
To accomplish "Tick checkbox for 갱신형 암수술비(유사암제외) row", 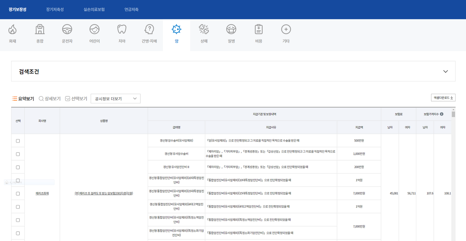I will (18, 141).
